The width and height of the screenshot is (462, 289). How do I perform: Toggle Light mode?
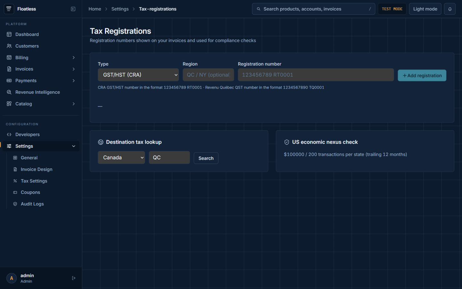click(x=425, y=9)
